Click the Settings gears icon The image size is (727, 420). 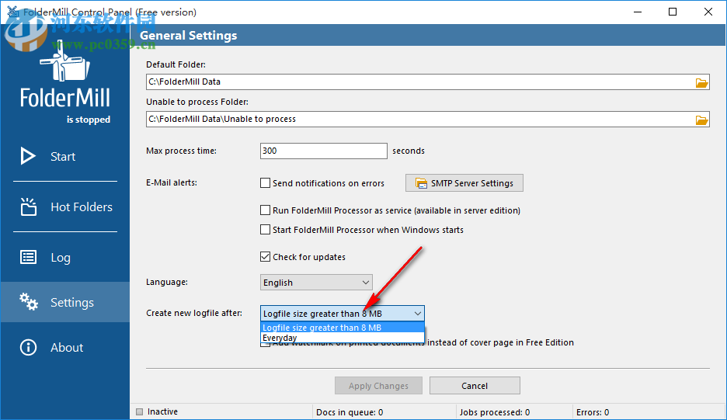tap(28, 302)
